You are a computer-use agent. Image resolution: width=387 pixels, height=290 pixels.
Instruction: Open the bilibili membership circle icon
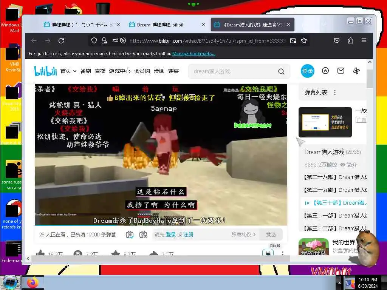point(325,71)
